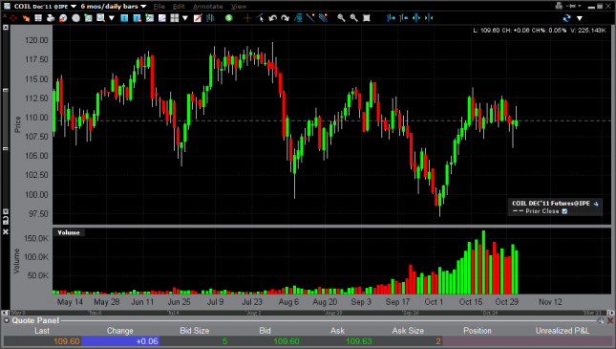The image size is (616, 349).
Task: Select the parallel lines drawing tool
Action: click(x=323, y=18)
